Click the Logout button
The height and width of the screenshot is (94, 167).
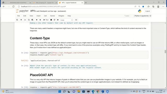pyautogui.click(x=147, y=11)
